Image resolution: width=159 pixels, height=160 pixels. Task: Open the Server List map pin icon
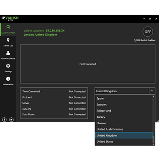point(8,40)
